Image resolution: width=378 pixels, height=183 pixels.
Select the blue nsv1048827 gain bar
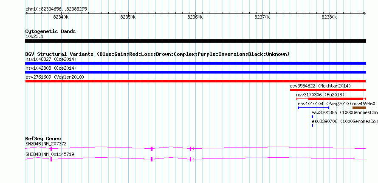[195, 63]
